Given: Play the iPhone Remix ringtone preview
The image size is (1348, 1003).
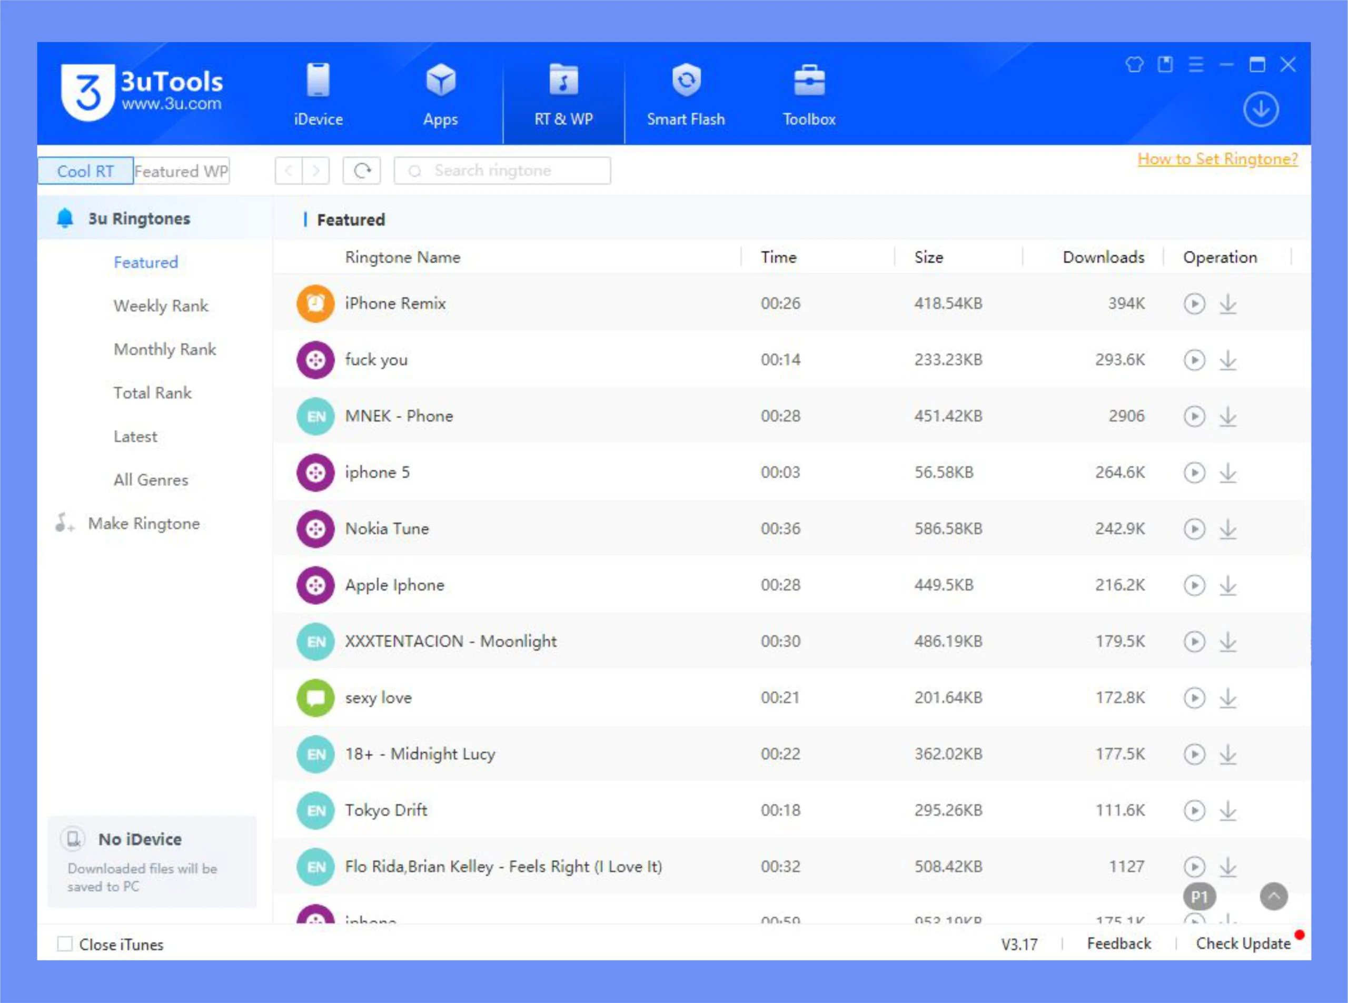Looking at the screenshot, I should tap(1194, 303).
